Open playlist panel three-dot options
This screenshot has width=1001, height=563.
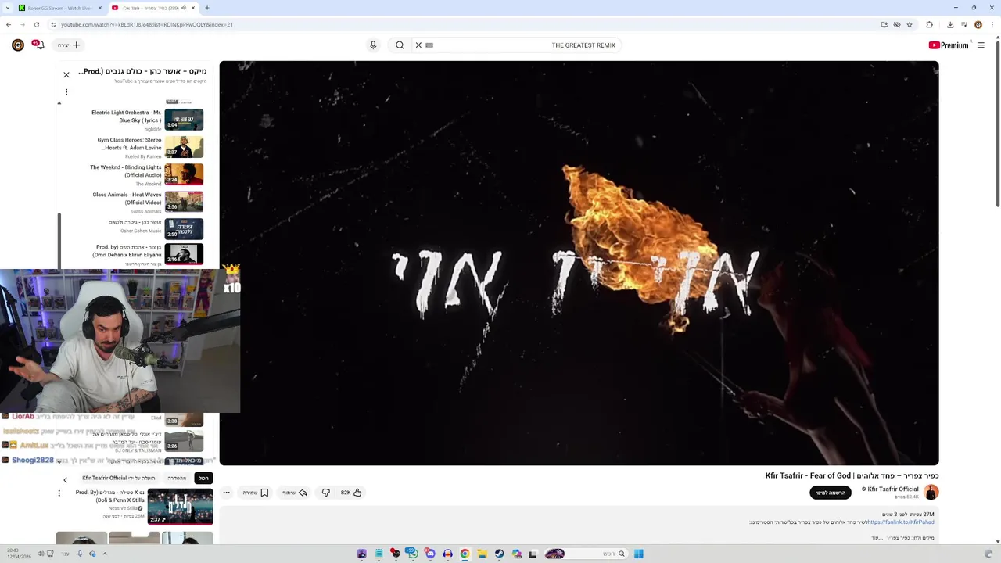66,92
